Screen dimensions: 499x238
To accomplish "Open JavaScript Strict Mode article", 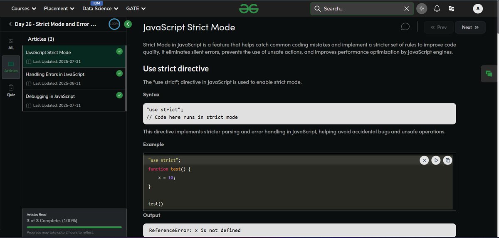I will [x=74, y=56].
